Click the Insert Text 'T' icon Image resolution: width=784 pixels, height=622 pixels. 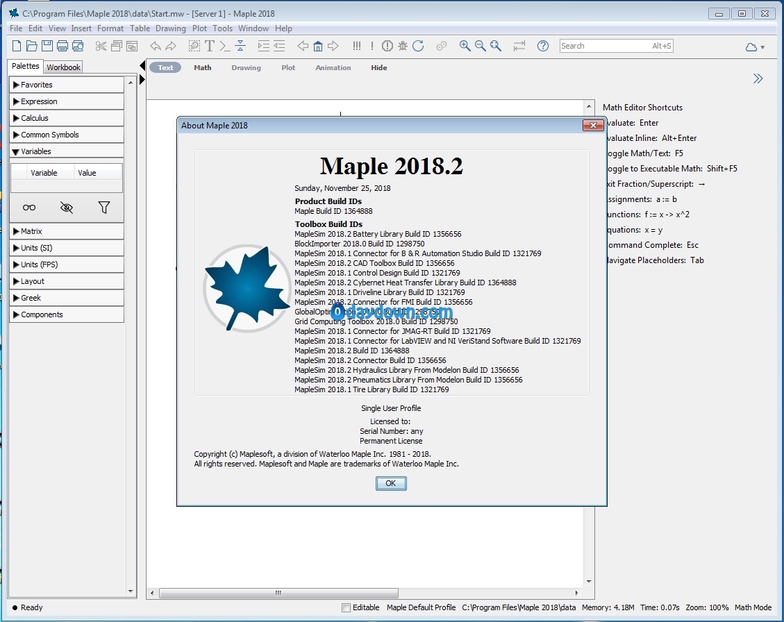(x=209, y=46)
